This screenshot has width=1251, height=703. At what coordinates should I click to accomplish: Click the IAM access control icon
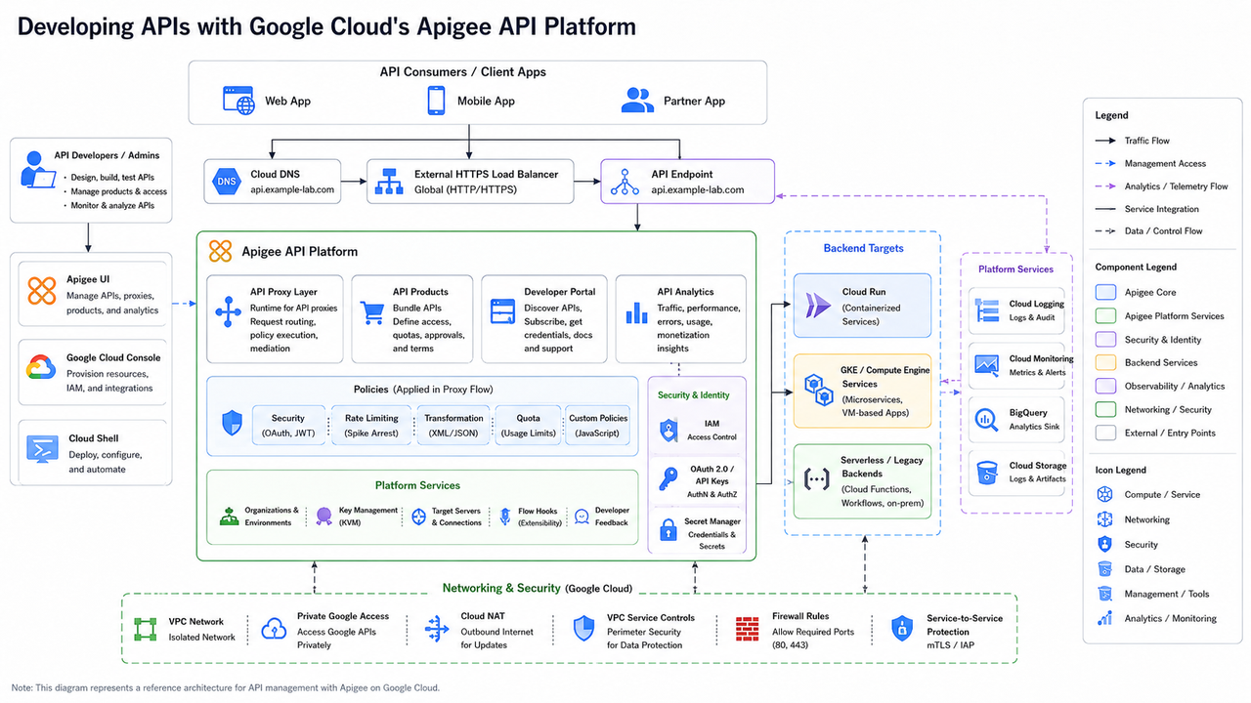669,430
